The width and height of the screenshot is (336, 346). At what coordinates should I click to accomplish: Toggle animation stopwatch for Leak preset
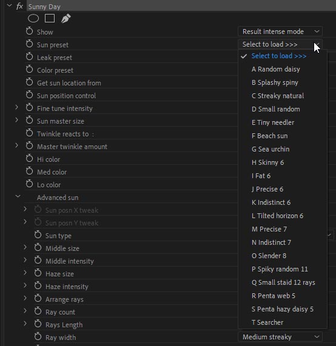click(x=29, y=57)
